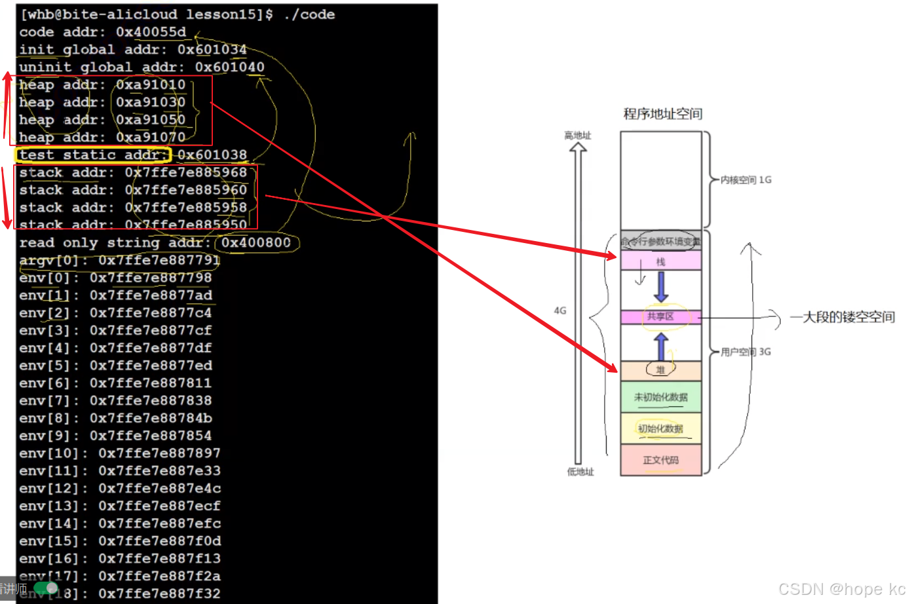Select the env[10] address line

(x=120, y=453)
